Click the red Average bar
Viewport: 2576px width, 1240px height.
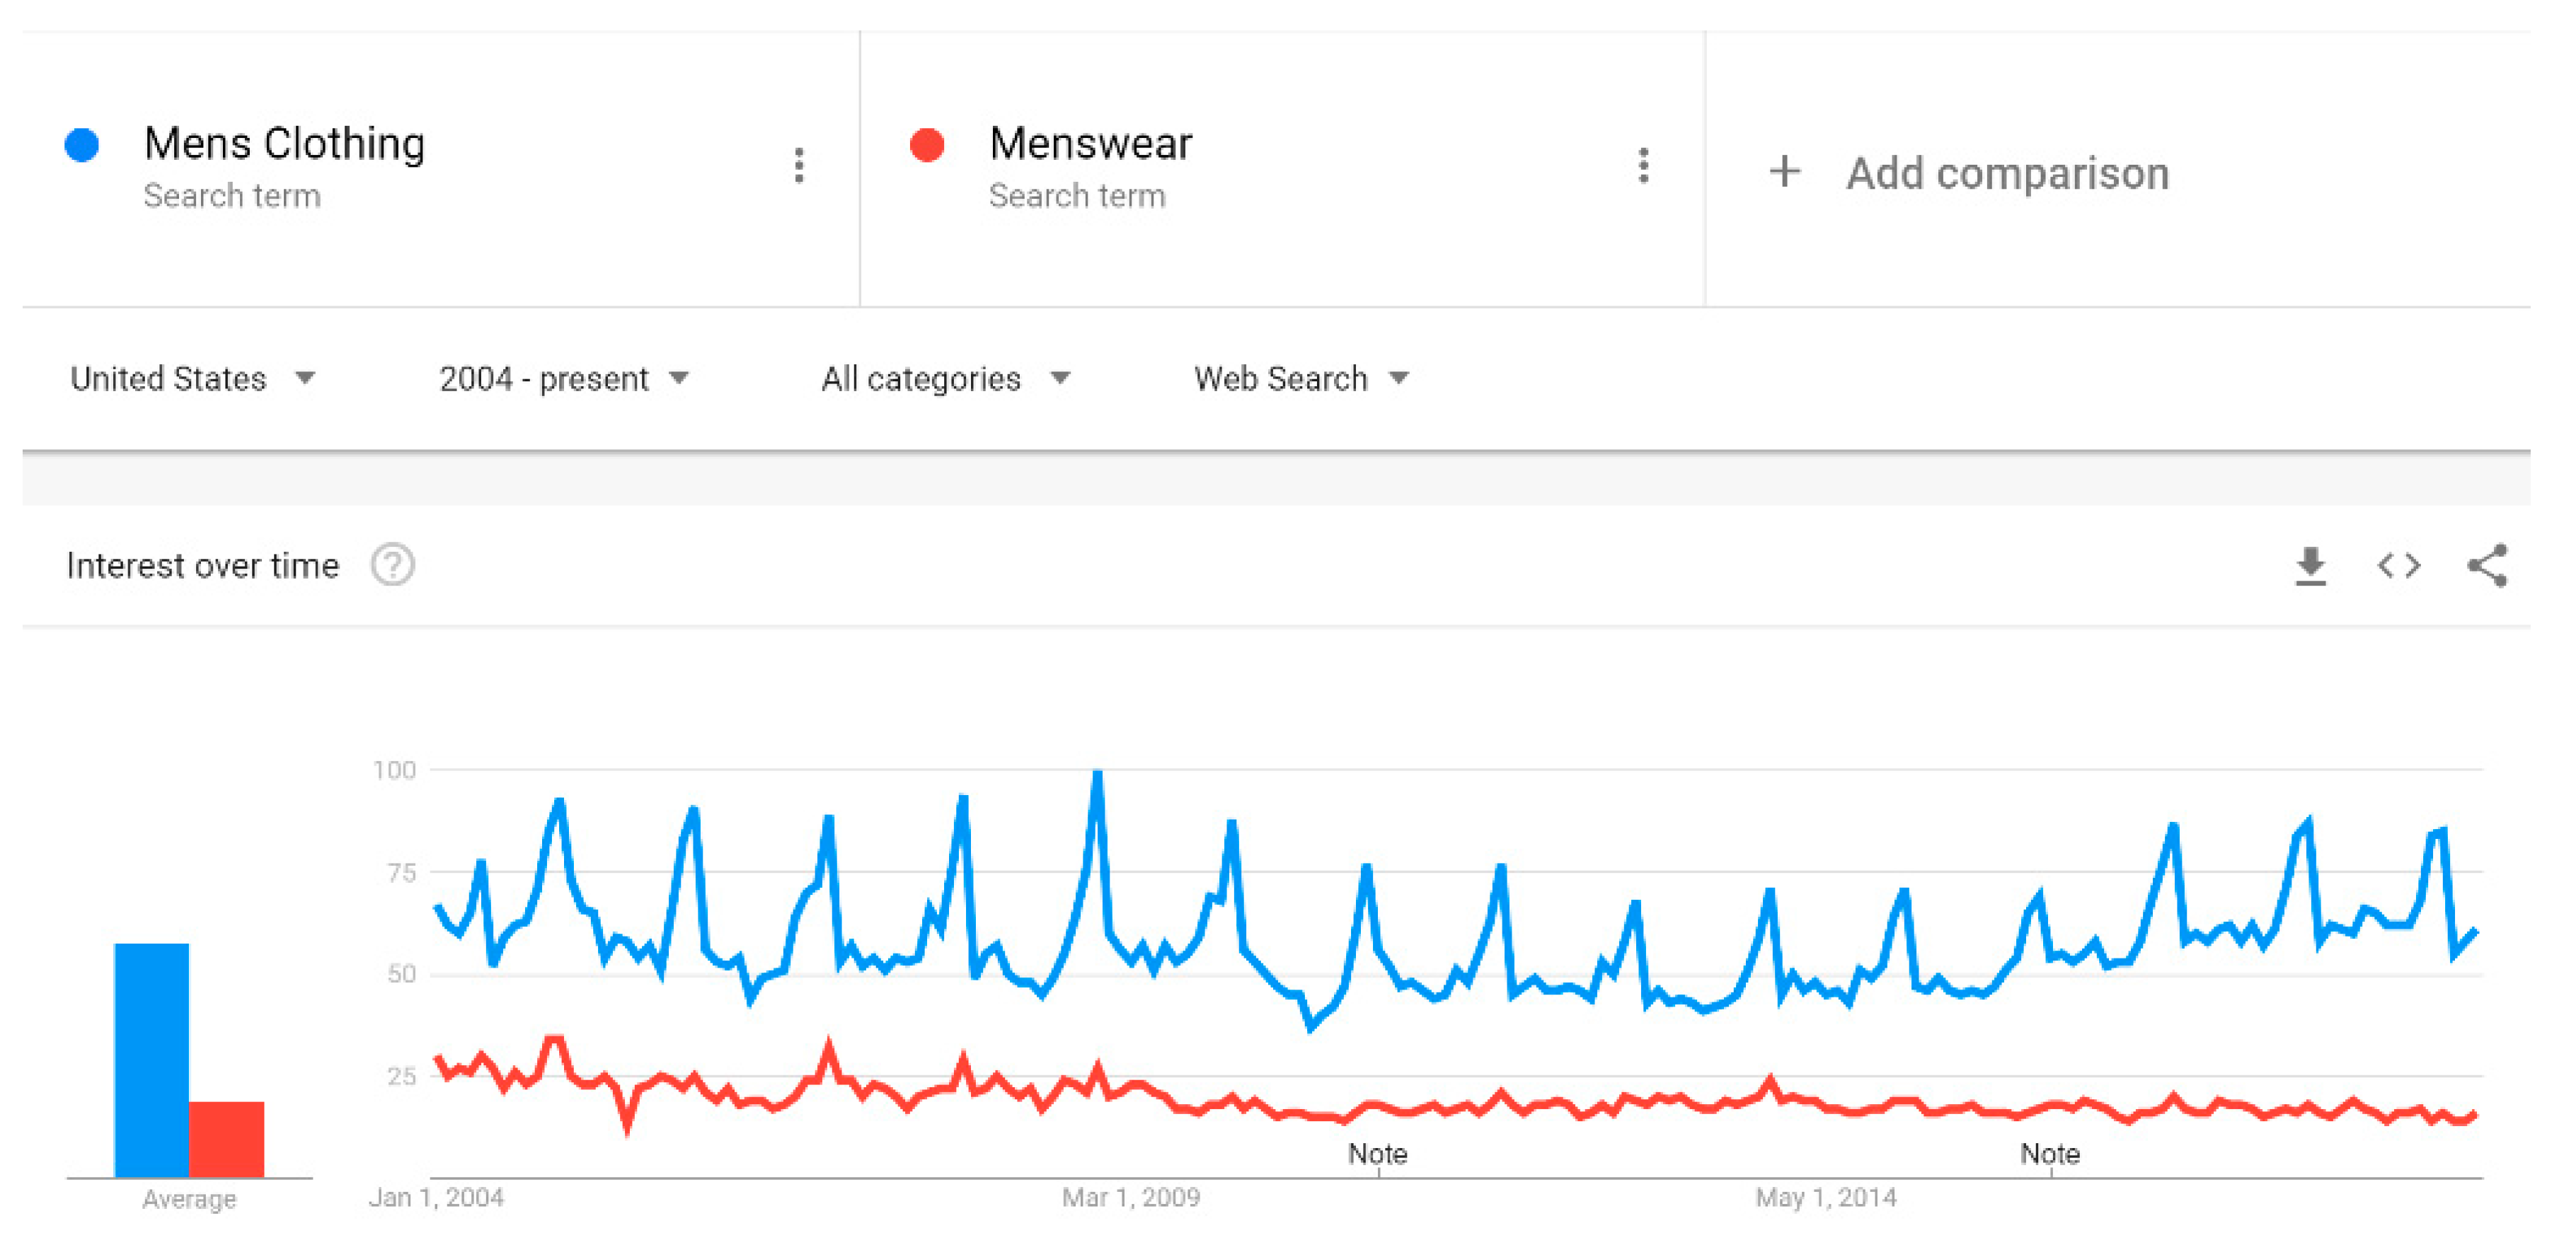point(227,1139)
